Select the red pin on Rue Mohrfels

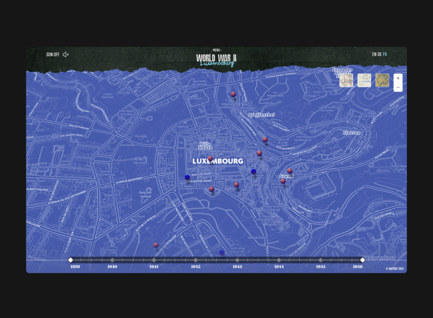click(265, 139)
